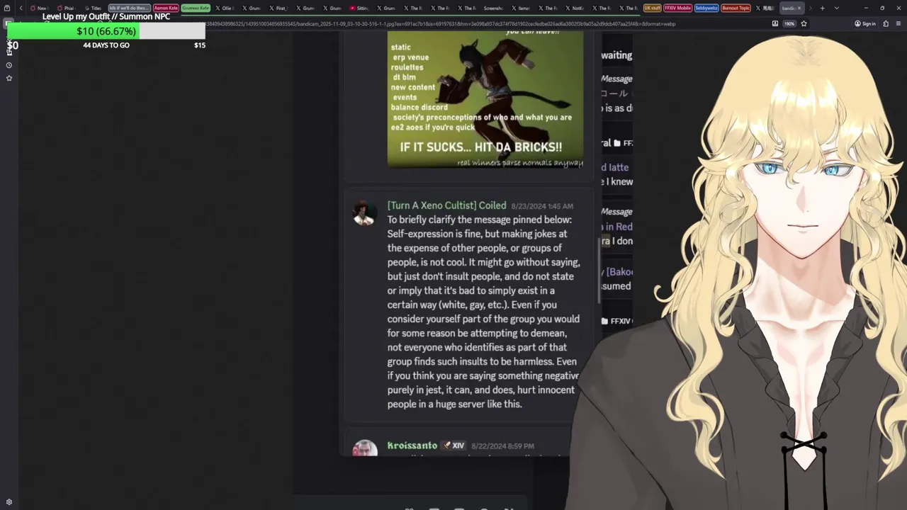Switch to the Titles tab
This screenshot has height=510, width=907.
tap(92, 8)
